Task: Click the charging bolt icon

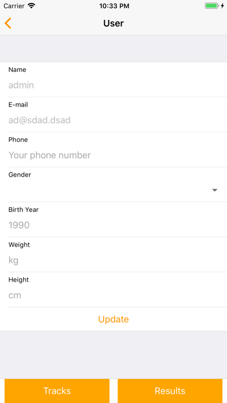Action: pyautogui.click(x=222, y=6)
